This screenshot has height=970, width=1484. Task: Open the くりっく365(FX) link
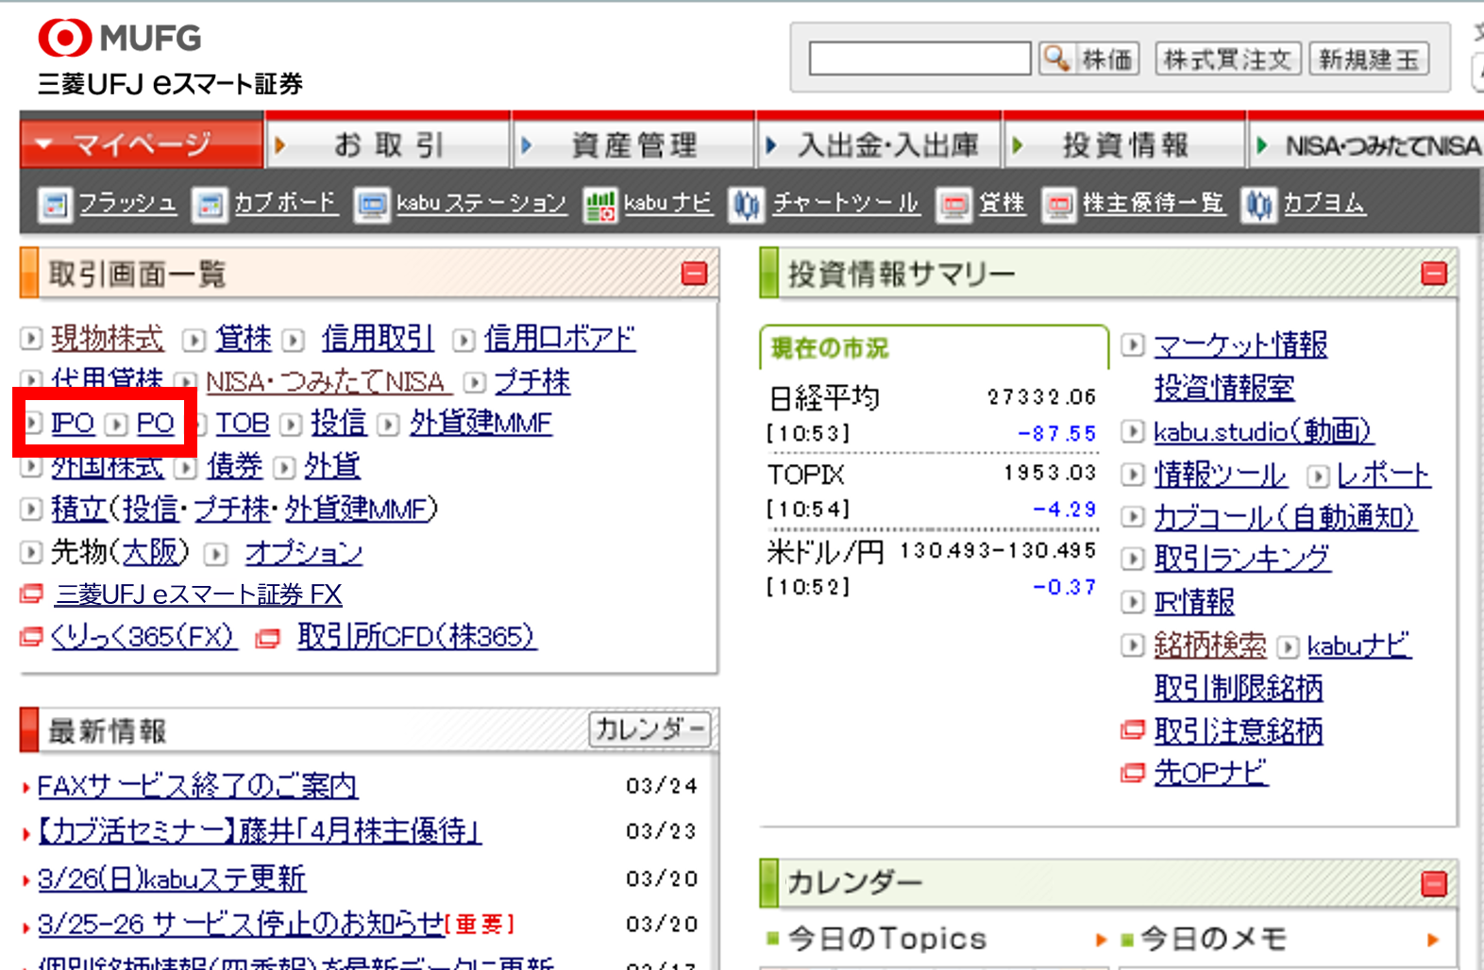pos(143,637)
